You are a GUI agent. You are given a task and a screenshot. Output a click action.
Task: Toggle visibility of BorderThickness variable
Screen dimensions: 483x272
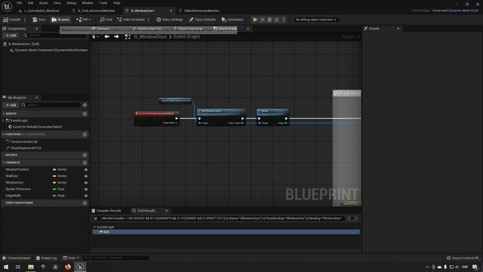tap(86, 189)
